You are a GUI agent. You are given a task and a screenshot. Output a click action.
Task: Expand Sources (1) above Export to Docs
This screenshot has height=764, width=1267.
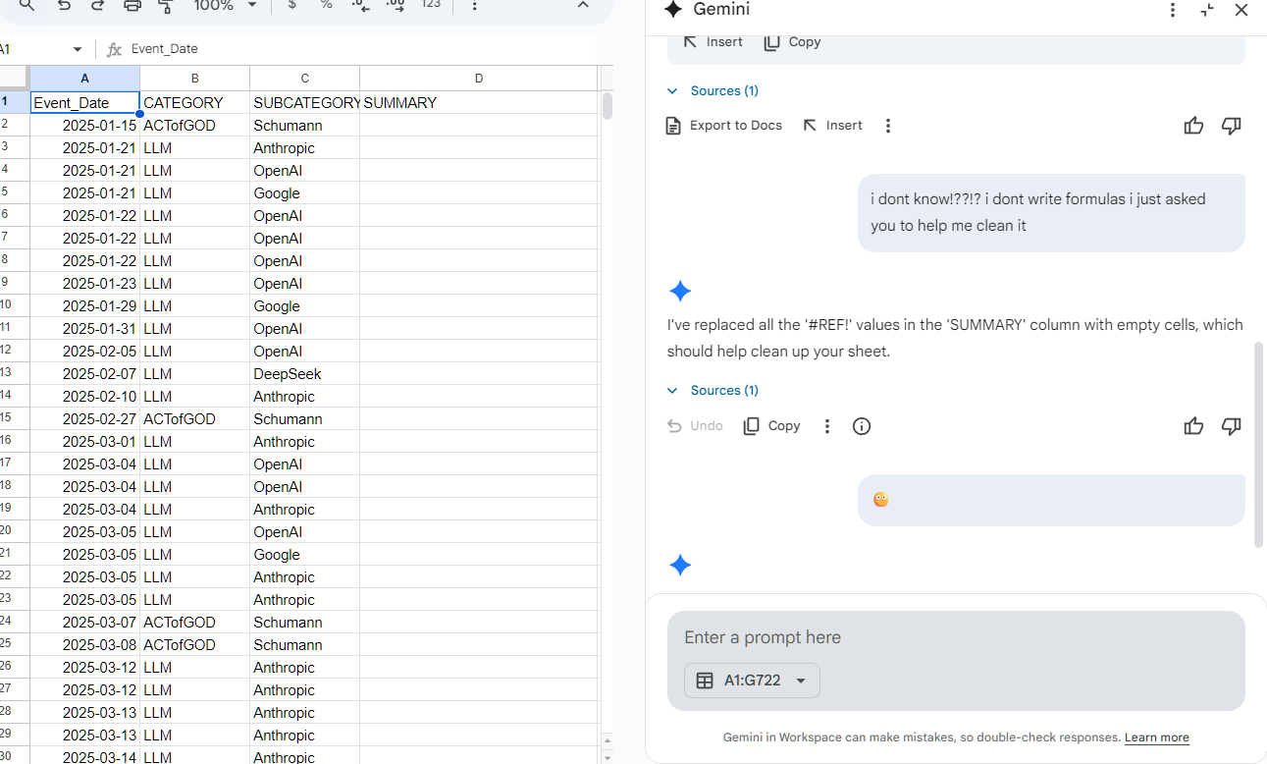point(713,91)
